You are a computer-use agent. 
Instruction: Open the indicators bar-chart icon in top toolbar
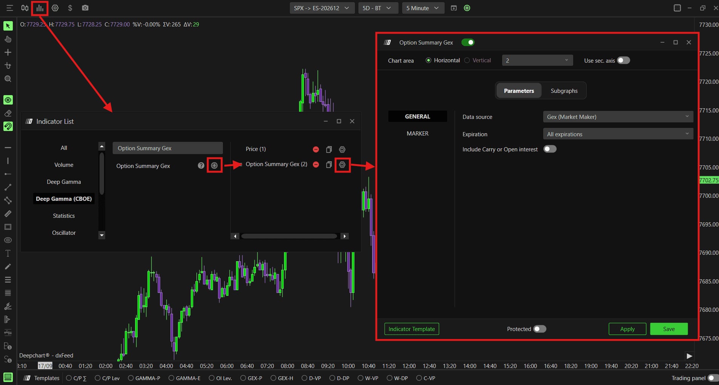point(40,8)
